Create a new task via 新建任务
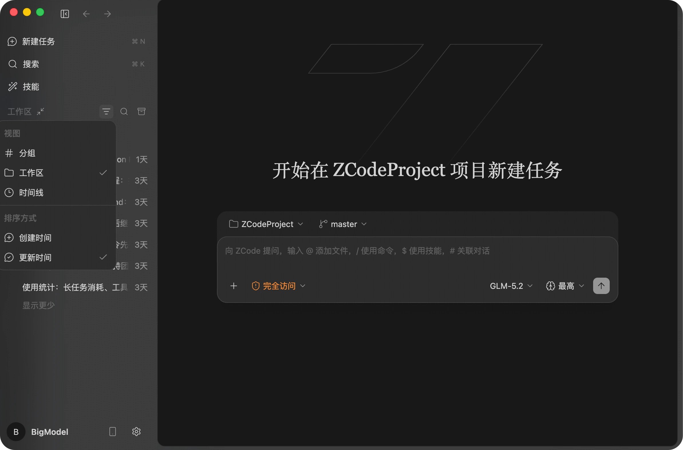Viewport: 683px width, 450px height. (77, 41)
